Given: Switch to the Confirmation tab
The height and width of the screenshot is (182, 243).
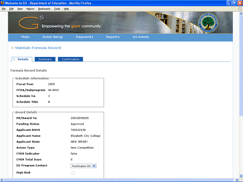Looking at the screenshot, I should (70, 59).
